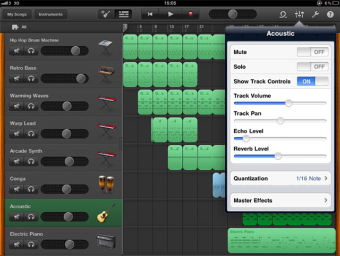Toggle the Solo switch in Acoustic panel
This screenshot has width=340, height=256.
[x=312, y=67]
